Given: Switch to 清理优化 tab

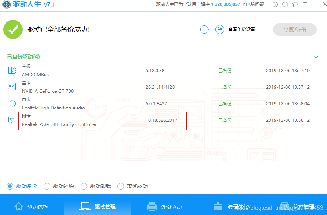Looking at the screenshot, I should (x=231, y=207).
